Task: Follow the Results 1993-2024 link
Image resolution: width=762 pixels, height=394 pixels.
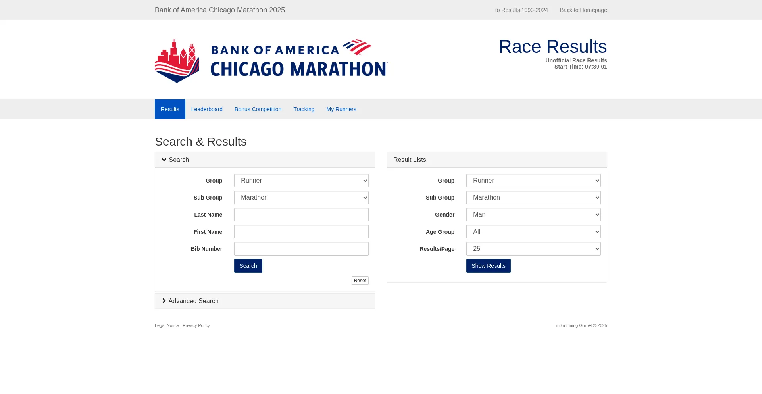Action: point(521,10)
